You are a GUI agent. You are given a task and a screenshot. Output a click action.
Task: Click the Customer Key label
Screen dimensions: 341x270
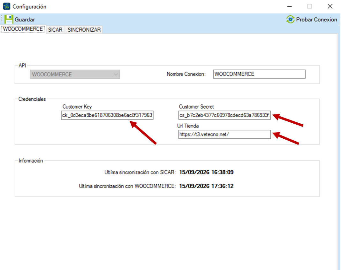[x=77, y=107]
